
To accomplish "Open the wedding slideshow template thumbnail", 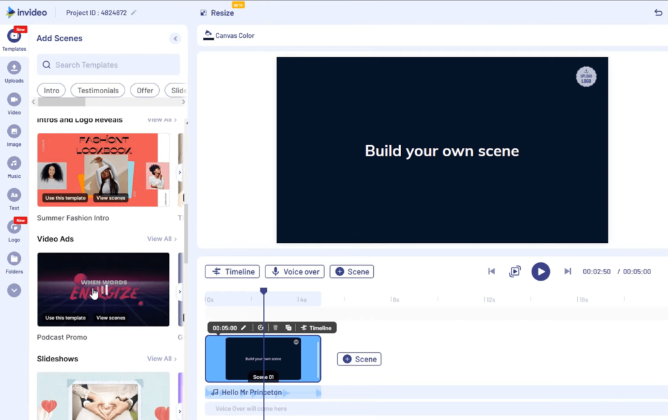I will coord(103,396).
